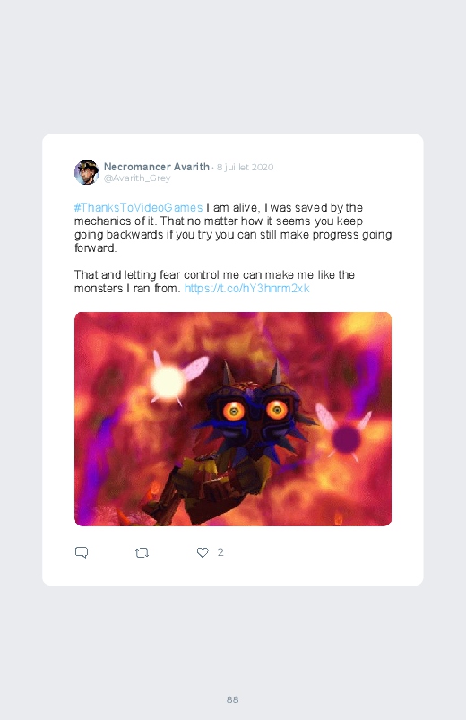Click the retweet arrows icon
The height and width of the screenshot is (720, 466).
(x=142, y=553)
